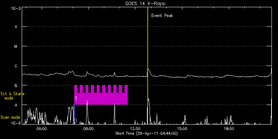278x139 pixels.
Task: Click the green Event Peak vertical line
Action: click(x=148, y=66)
